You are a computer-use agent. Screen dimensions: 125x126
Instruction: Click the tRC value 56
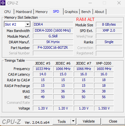104,97
